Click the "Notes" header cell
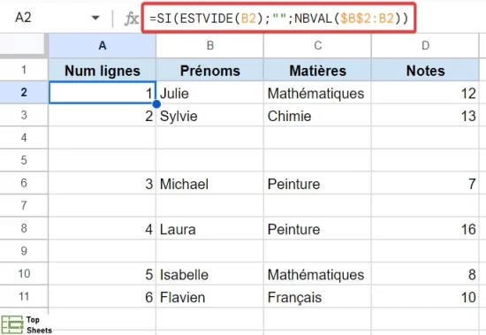The image size is (486, 335). point(425,70)
